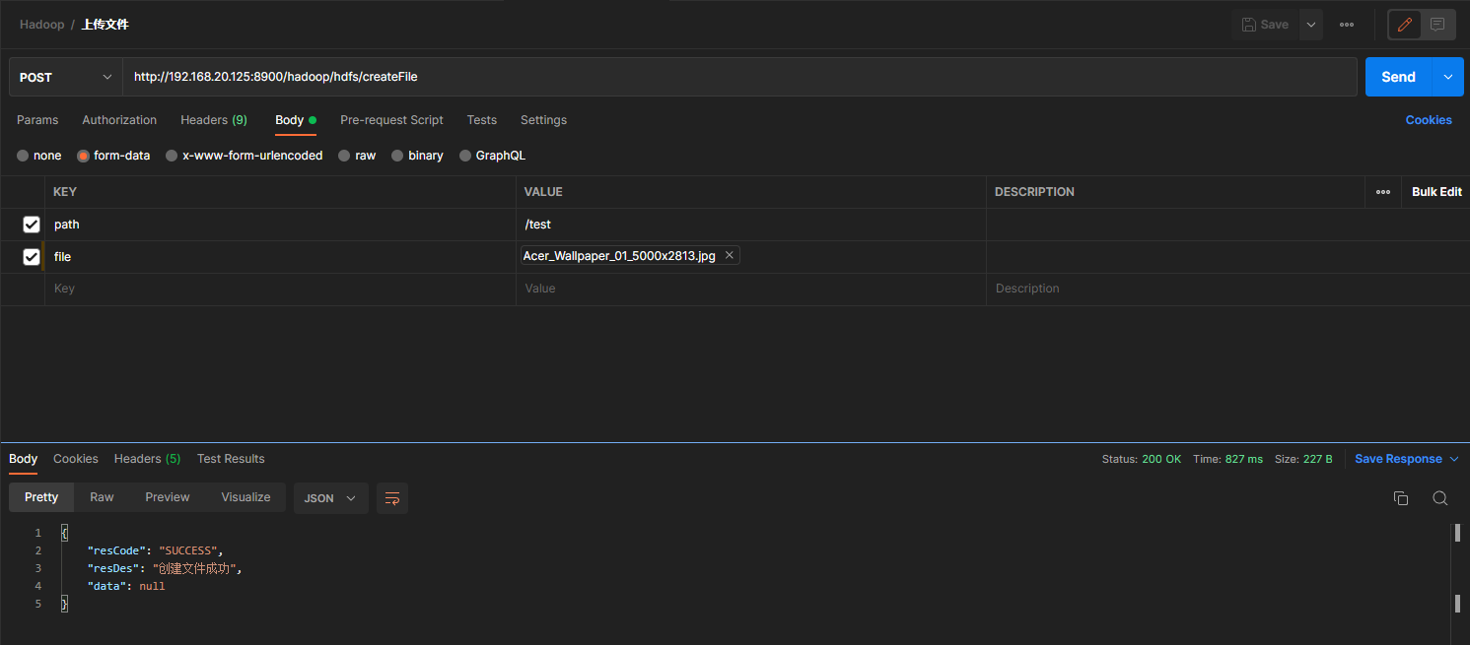Viewport: 1470px width, 645px height.
Task: Click the empty Value placeholder field
Action: [x=751, y=290]
